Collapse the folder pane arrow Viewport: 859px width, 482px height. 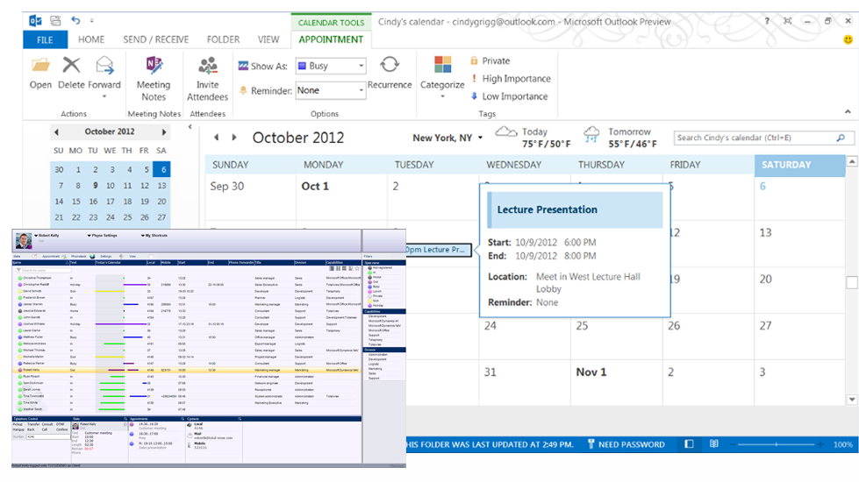point(190,127)
